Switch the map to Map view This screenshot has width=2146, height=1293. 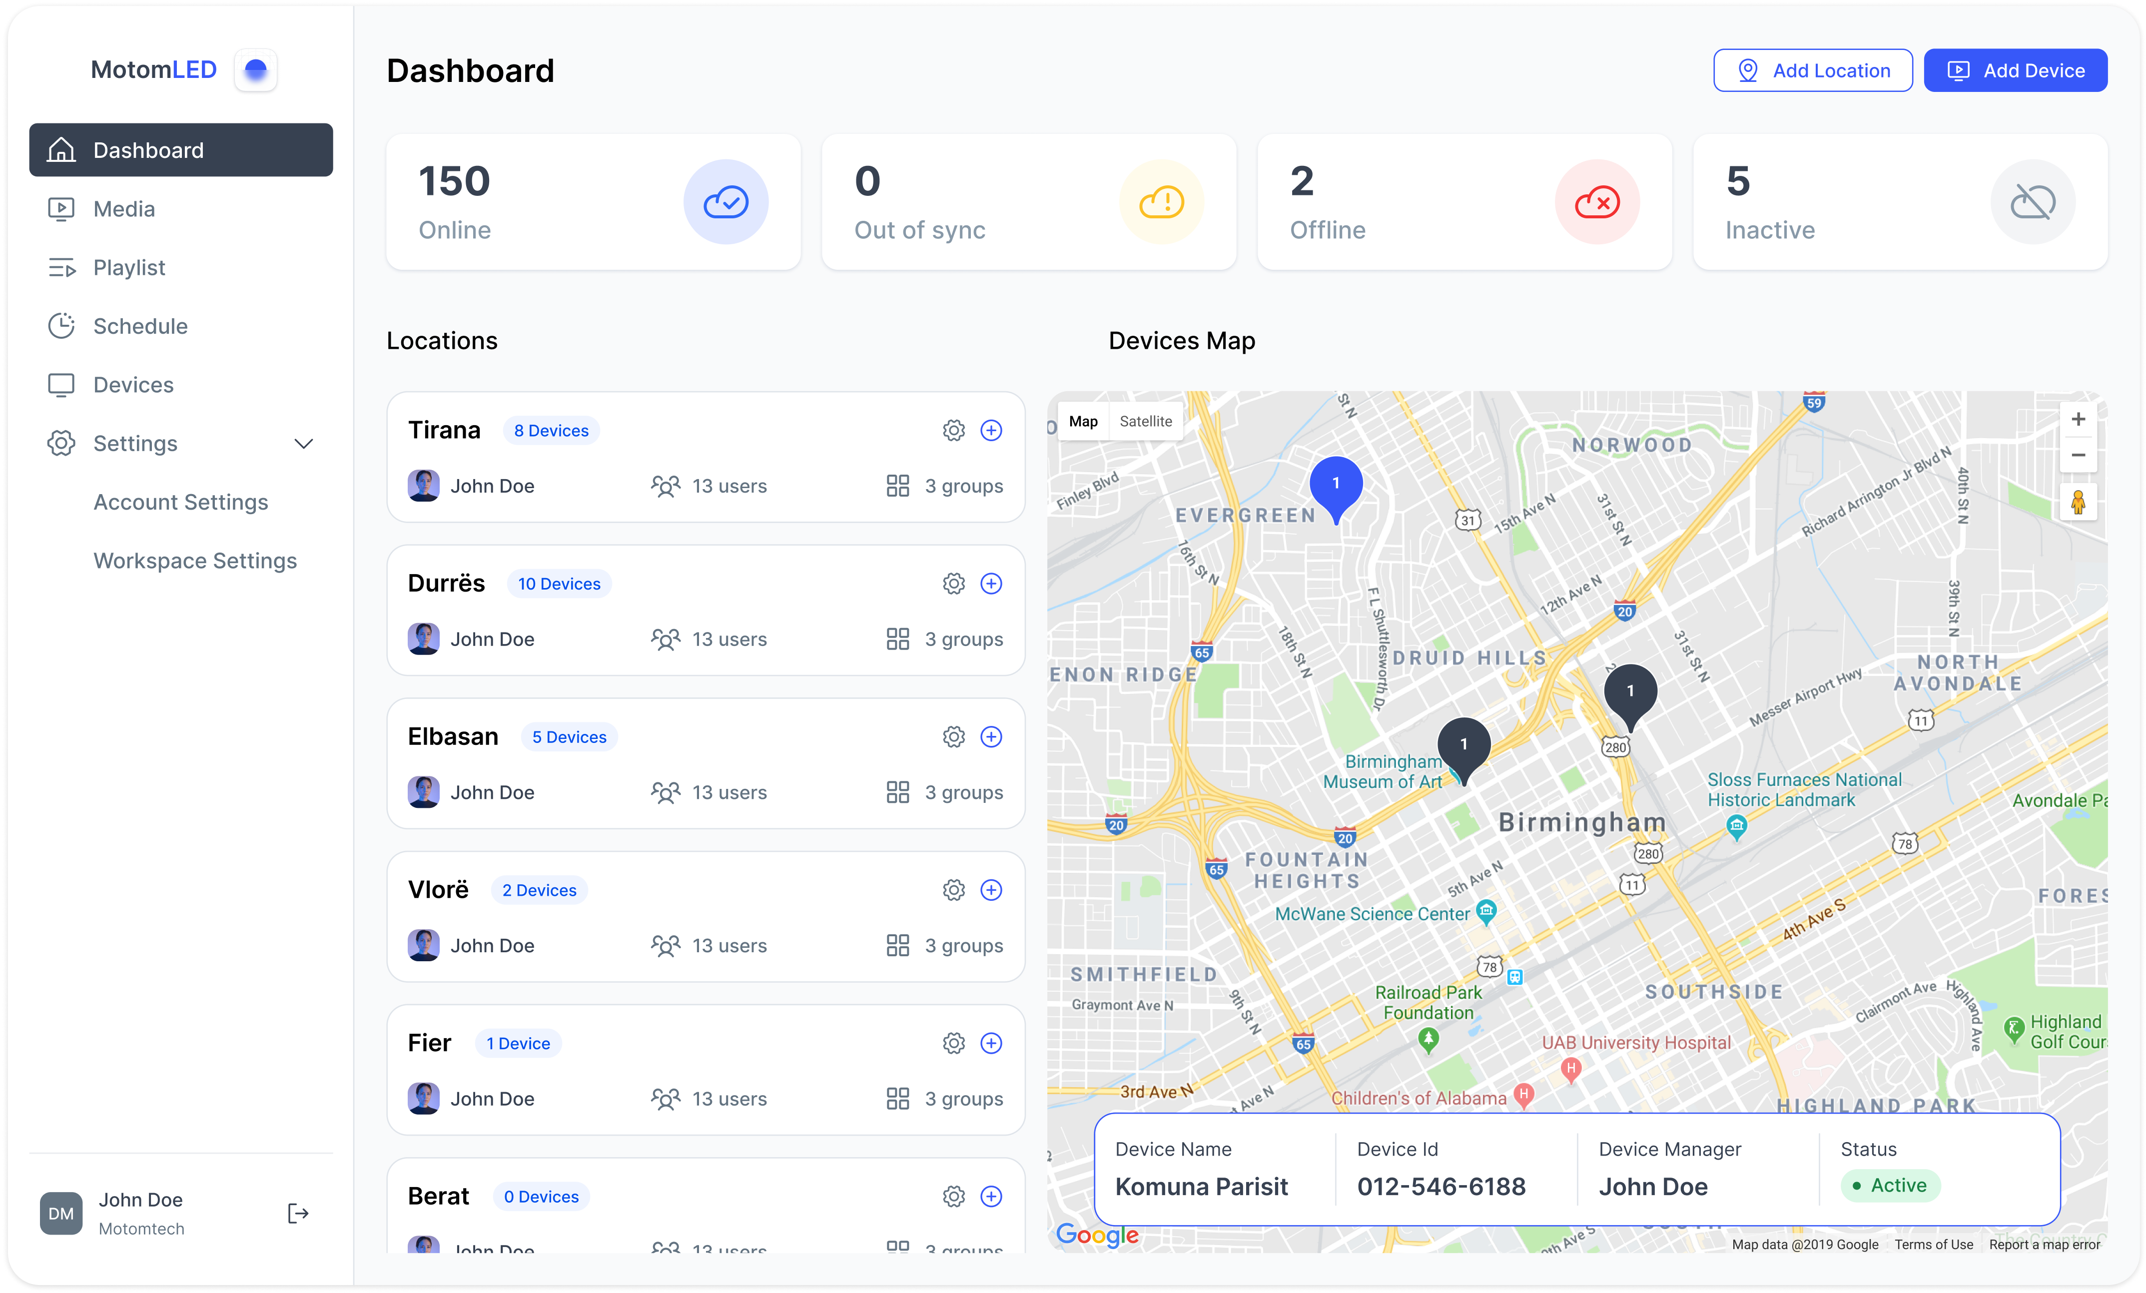1083,421
